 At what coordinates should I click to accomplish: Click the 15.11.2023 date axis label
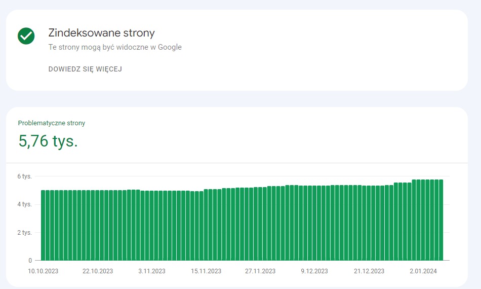coord(206,271)
